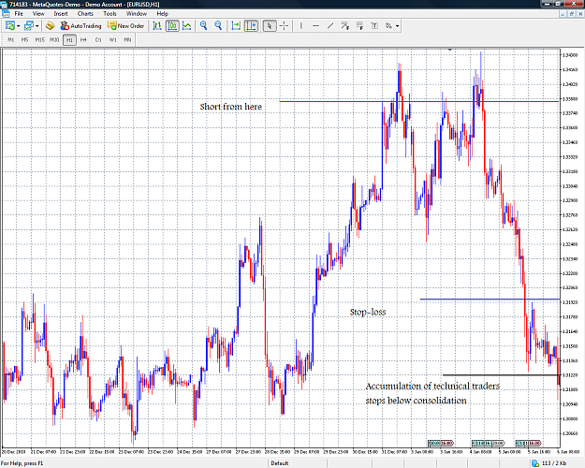Viewport: 585px width, 468px height.
Task: Select the text label tool
Action: [x=374, y=26]
